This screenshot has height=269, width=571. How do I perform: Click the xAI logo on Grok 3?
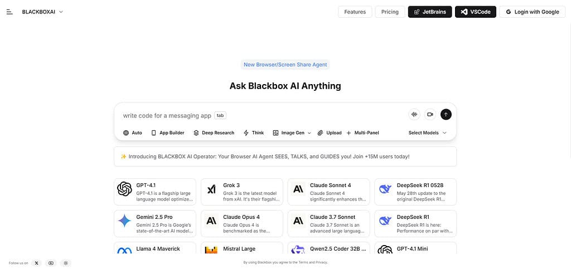click(211, 189)
